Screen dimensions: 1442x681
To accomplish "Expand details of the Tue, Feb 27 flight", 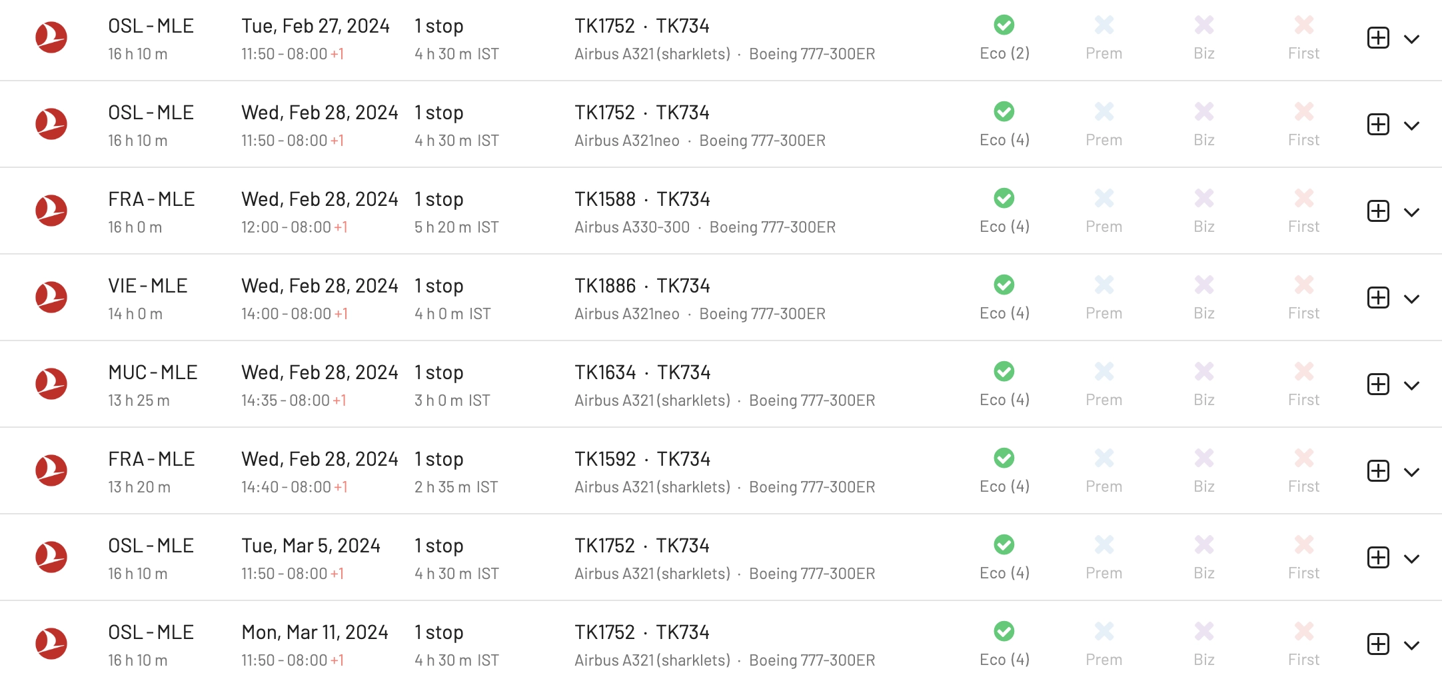I will coord(1411,39).
